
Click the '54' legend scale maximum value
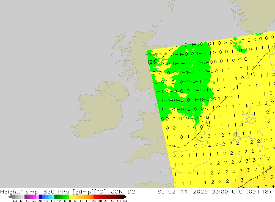[x=125, y=201]
